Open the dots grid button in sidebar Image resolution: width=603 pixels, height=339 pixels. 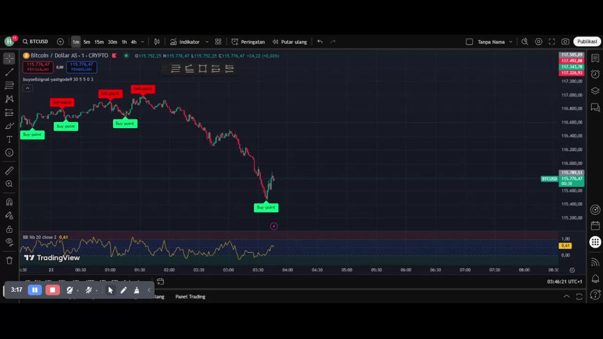(595, 242)
